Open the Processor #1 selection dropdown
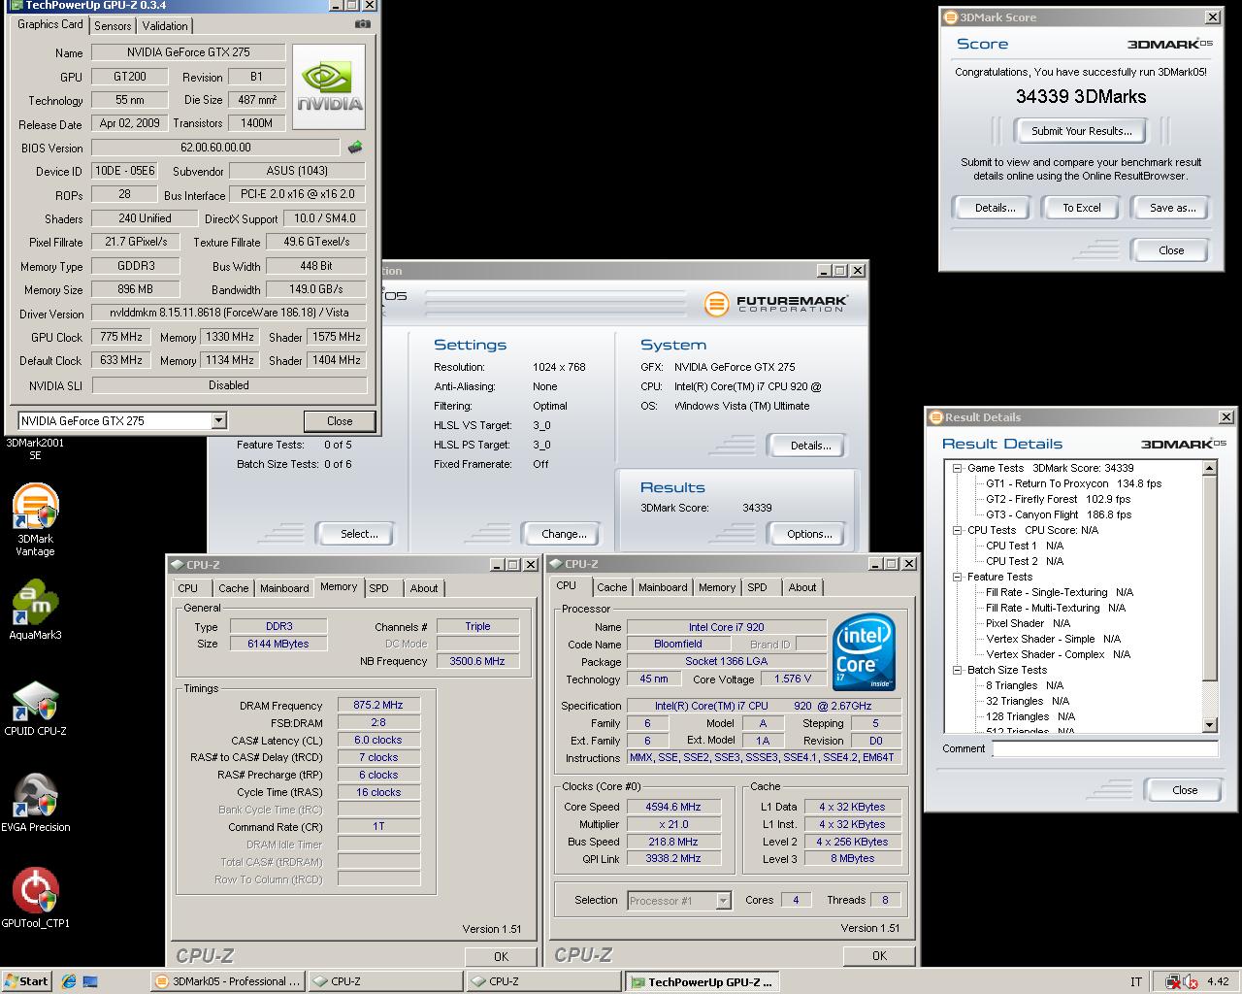 click(723, 901)
